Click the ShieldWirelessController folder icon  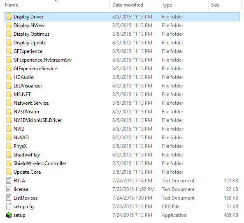point(9,163)
